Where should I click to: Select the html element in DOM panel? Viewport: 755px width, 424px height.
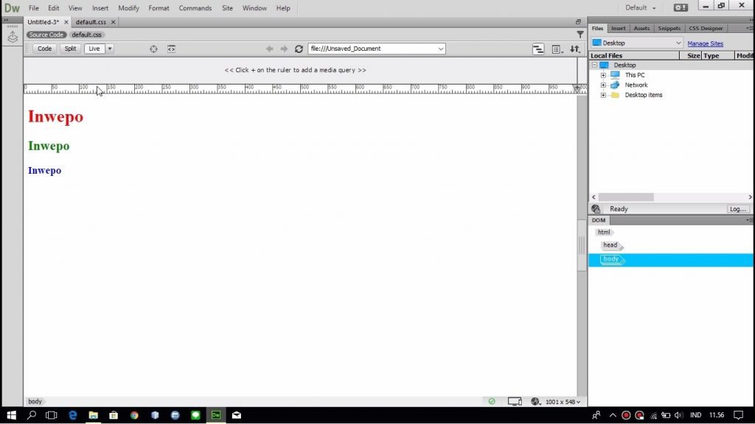click(604, 232)
